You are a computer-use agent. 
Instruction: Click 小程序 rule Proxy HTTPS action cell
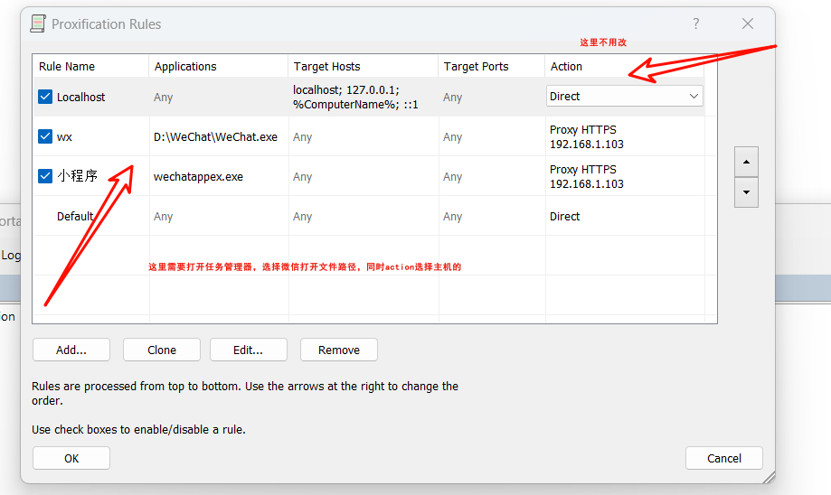click(x=587, y=177)
